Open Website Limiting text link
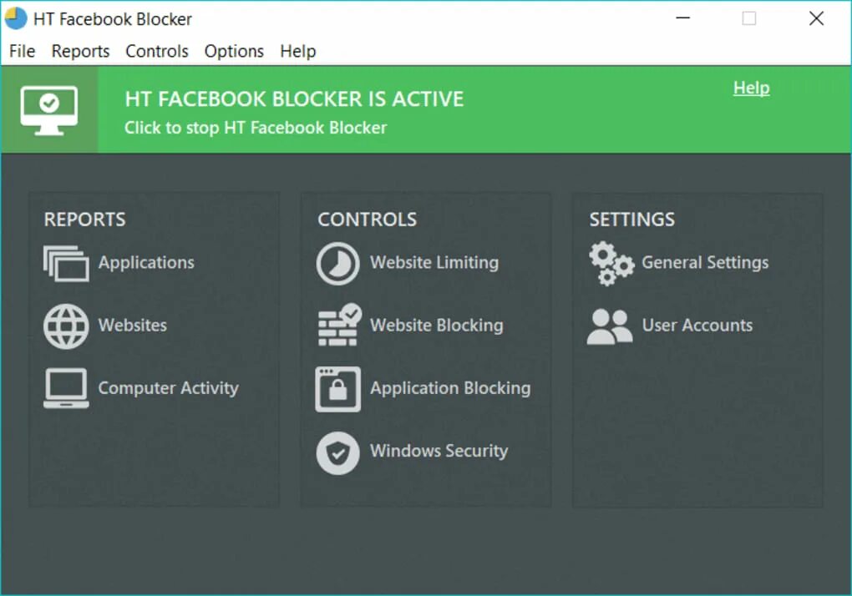The height and width of the screenshot is (596, 852). click(x=434, y=263)
